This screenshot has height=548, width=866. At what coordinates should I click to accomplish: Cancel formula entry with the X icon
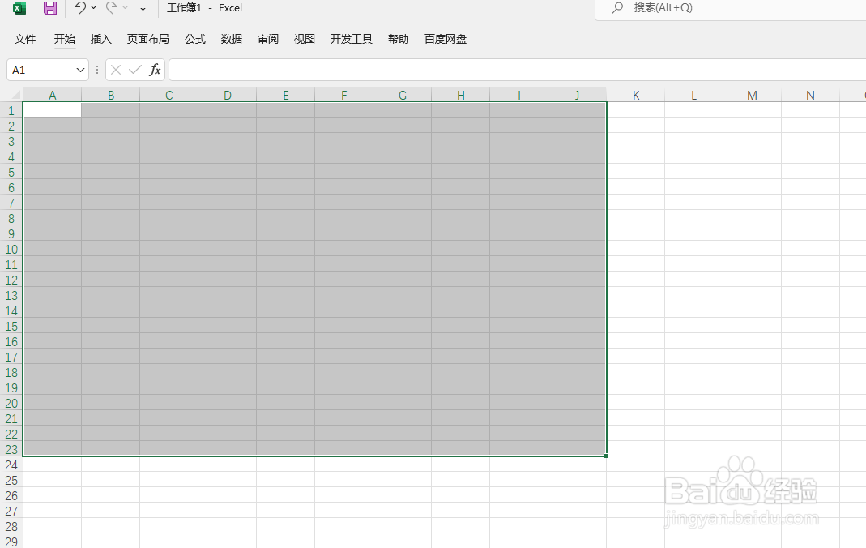pyautogui.click(x=115, y=70)
